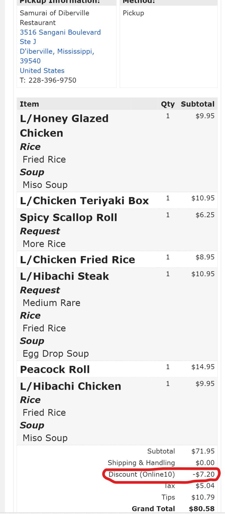Click the circled "Discount (Online10)" label
The width and height of the screenshot is (225, 514).
[x=142, y=474]
